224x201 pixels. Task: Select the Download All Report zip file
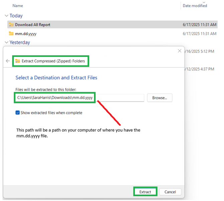point(112,24)
